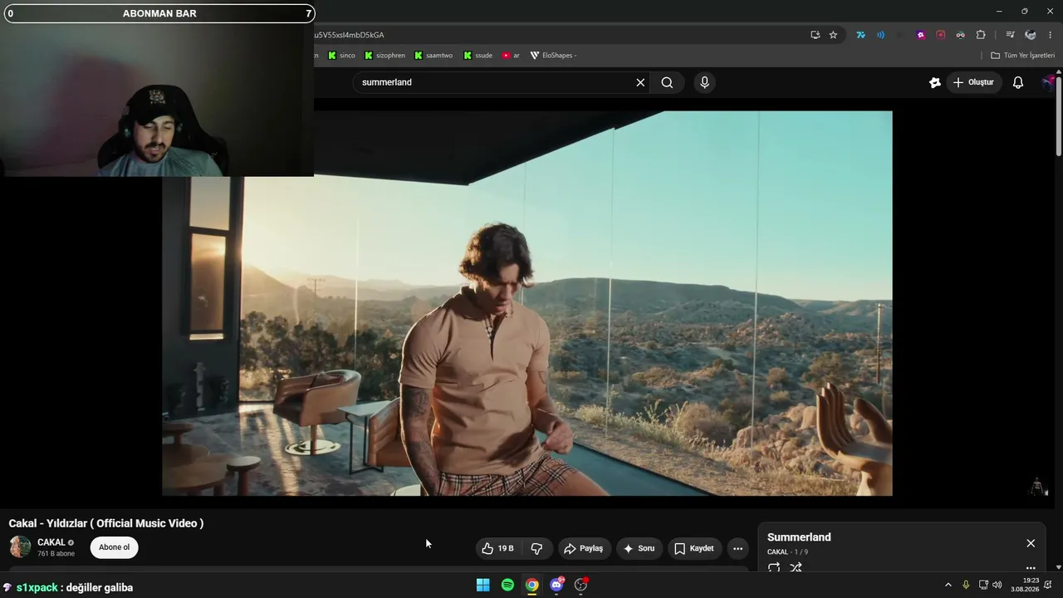Viewport: 1063px width, 598px height.
Task: Open the Chrome three-dot menu
Action: pos(1051,35)
